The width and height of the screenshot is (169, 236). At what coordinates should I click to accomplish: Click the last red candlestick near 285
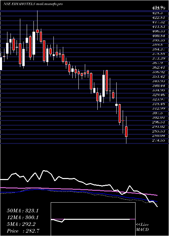tap(126, 131)
